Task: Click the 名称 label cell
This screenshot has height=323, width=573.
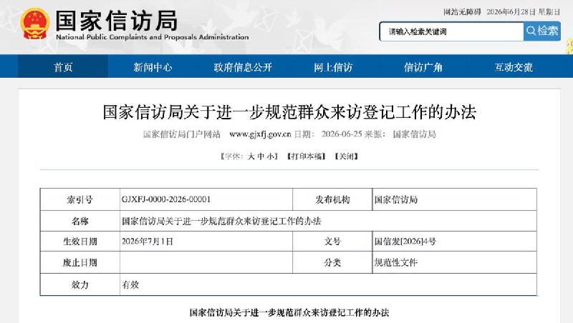Action: click(80, 221)
